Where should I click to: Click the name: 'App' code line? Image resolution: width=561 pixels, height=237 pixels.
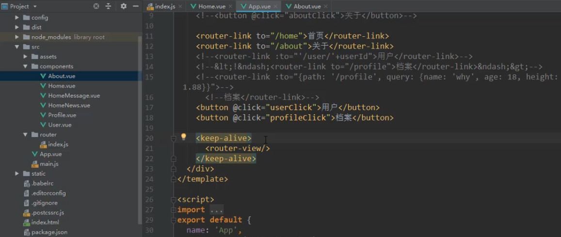[x=214, y=230]
